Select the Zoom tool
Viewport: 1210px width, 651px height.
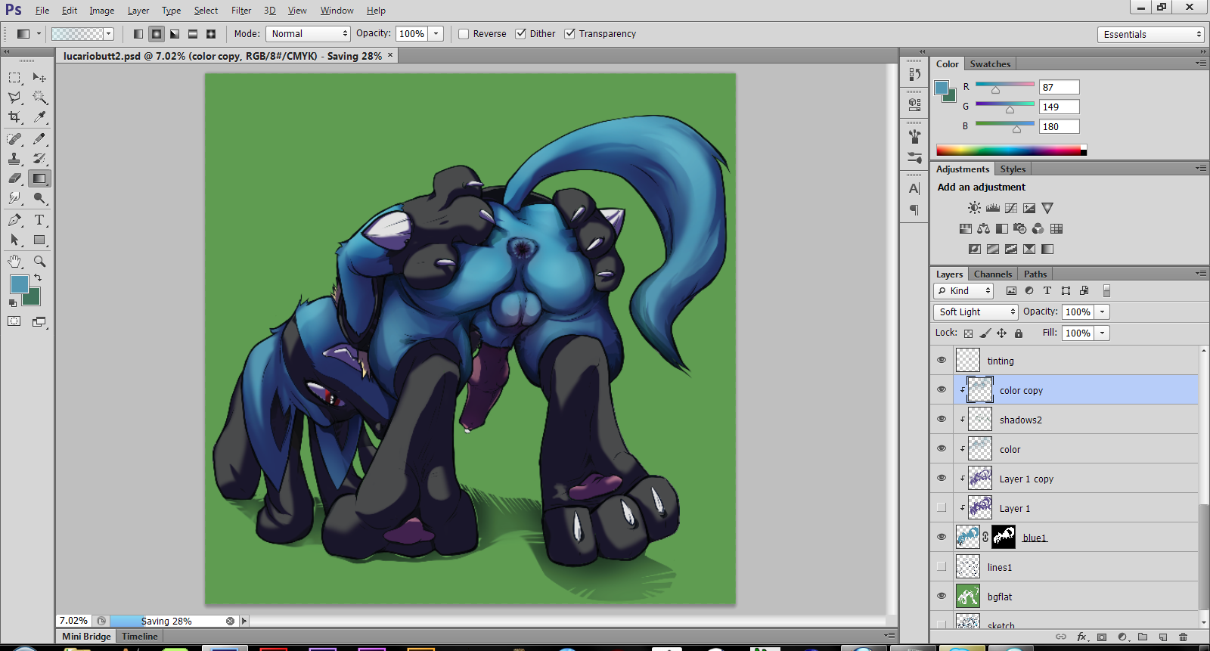tap(39, 262)
